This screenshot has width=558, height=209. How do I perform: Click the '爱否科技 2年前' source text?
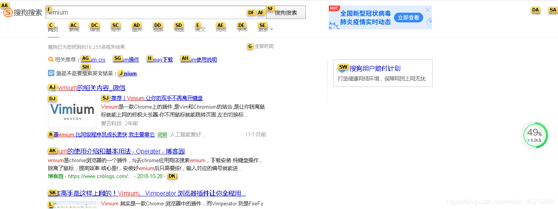coord(119,123)
